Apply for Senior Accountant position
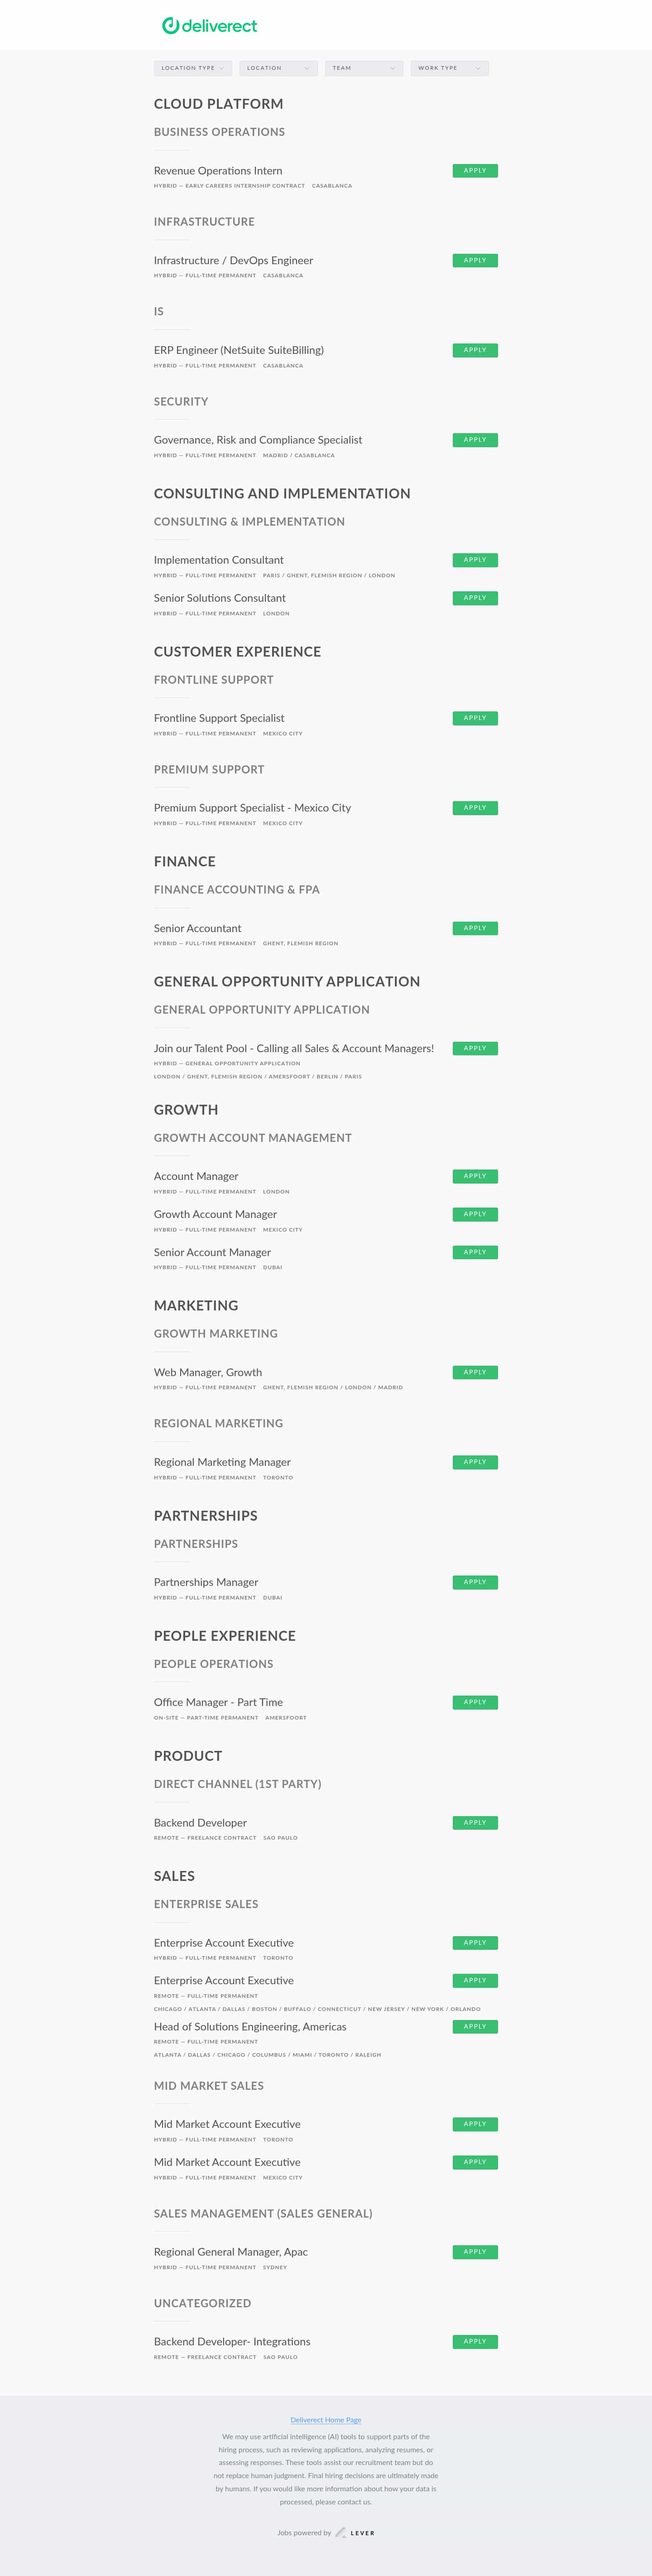The width and height of the screenshot is (652, 2576). coord(475,929)
